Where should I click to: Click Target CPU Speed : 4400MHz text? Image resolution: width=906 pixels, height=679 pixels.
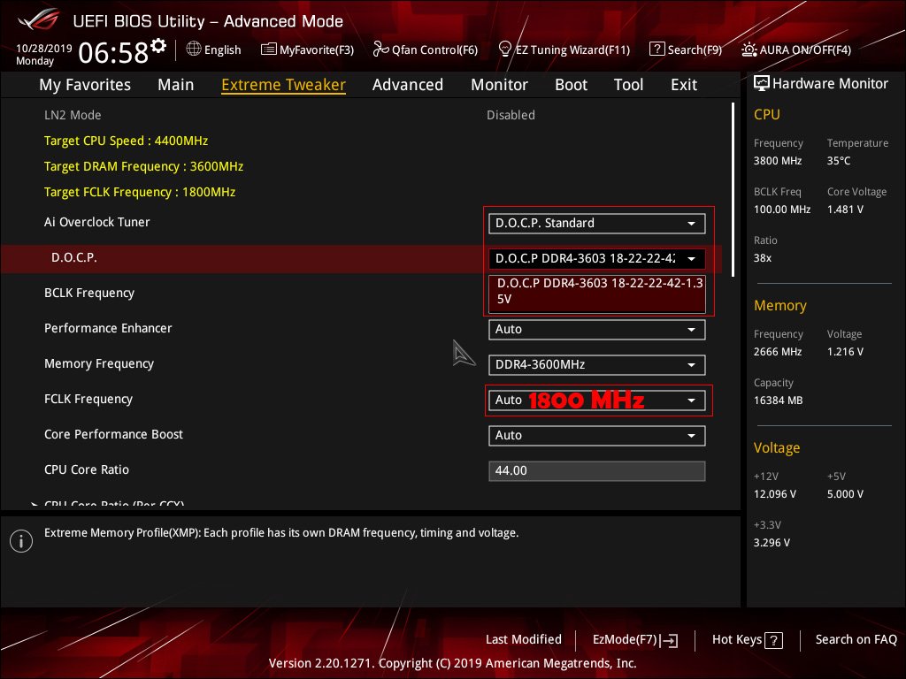coord(126,141)
